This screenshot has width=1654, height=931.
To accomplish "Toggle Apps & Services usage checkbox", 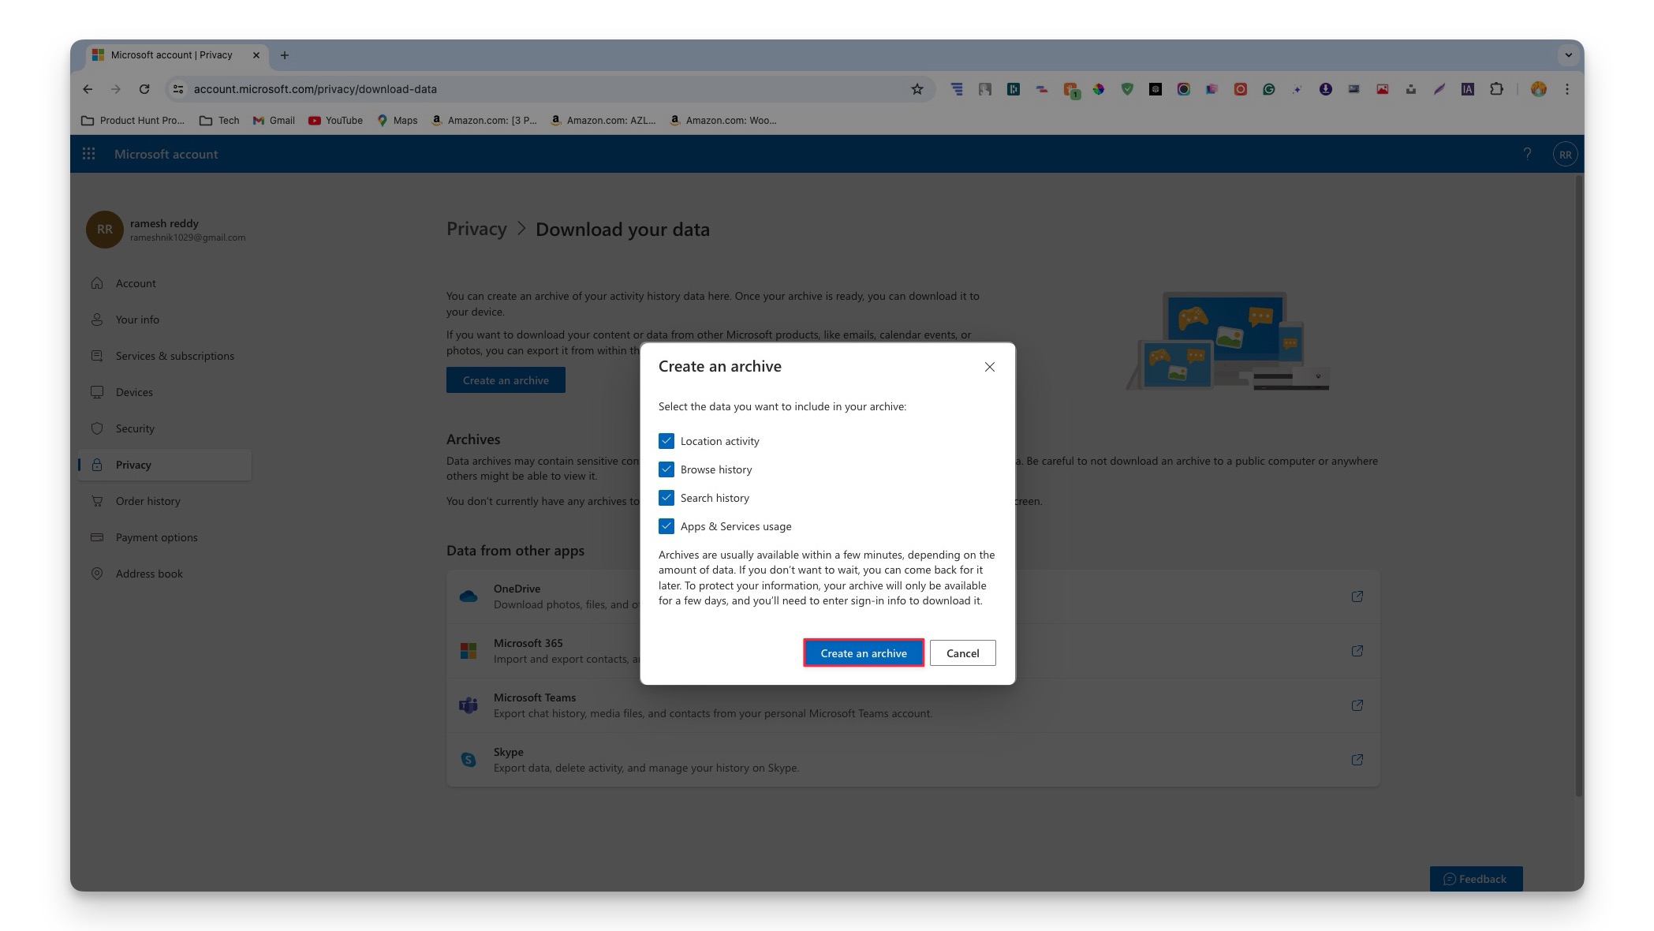I will click(666, 526).
